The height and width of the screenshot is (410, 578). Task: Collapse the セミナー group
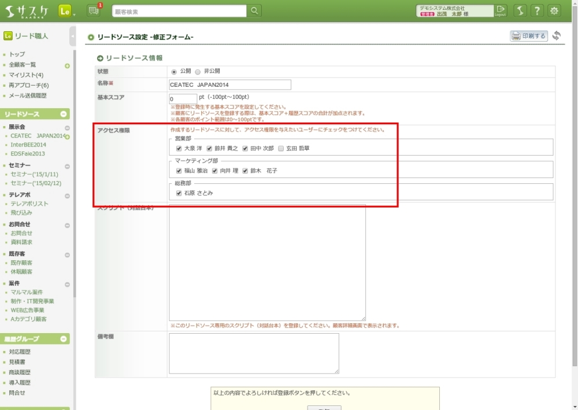67,166
